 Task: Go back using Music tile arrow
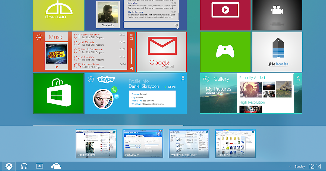pos(39,37)
